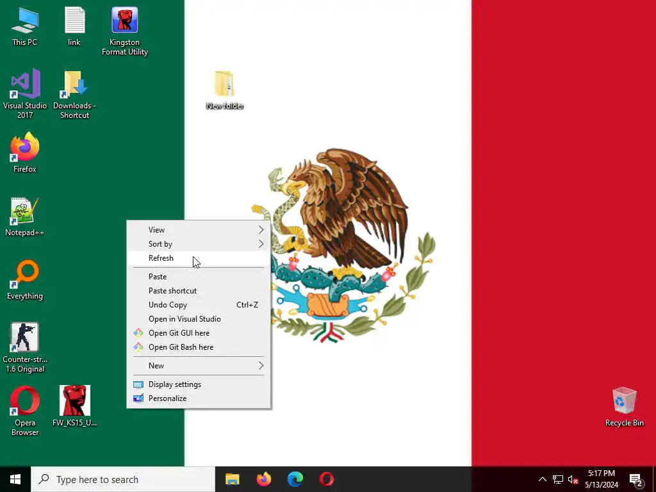Choose Paste shortcut menu entry
The height and width of the screenshot is (492, 656).
point(199,291)
